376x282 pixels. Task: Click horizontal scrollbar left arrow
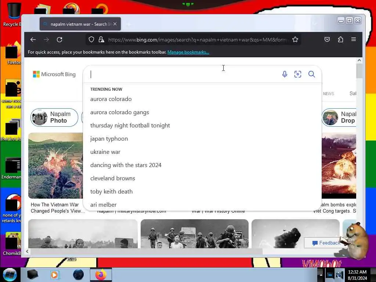pos(27,251)
